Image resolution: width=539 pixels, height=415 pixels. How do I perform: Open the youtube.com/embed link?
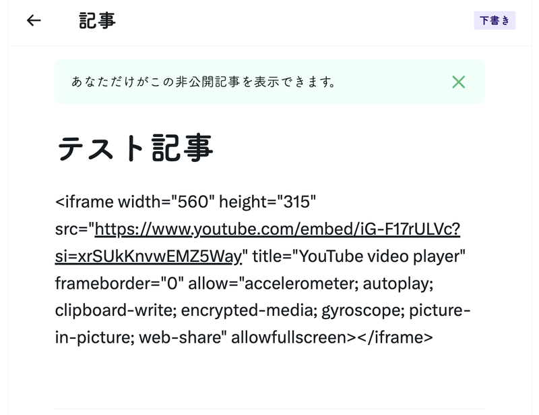tap(277, 229)
